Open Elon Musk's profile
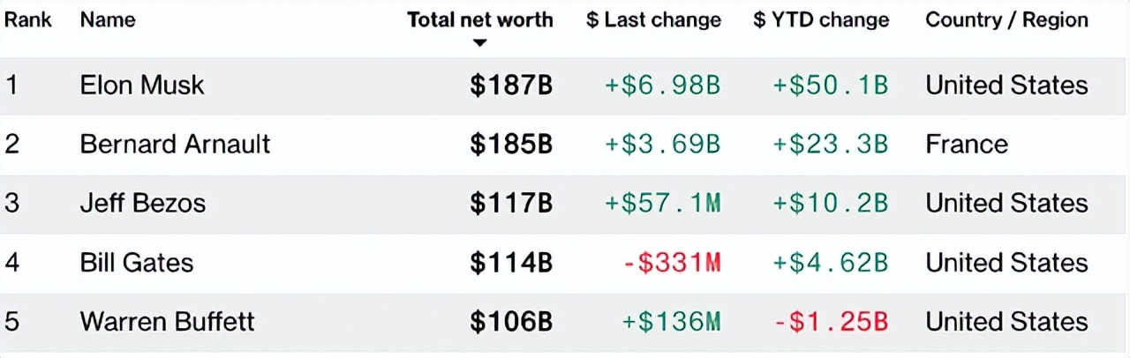Screen dimensions: 1130x358 142,86
